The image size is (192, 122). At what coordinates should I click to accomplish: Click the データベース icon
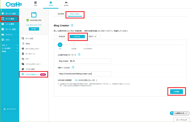pyautogui.click(x=23, y=54)
